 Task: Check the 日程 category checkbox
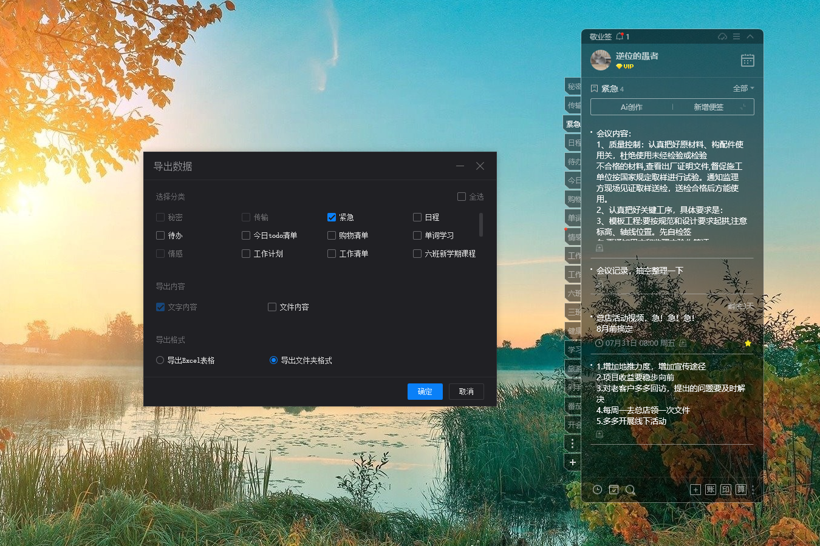pyautogui.click(x=417, y=217)
